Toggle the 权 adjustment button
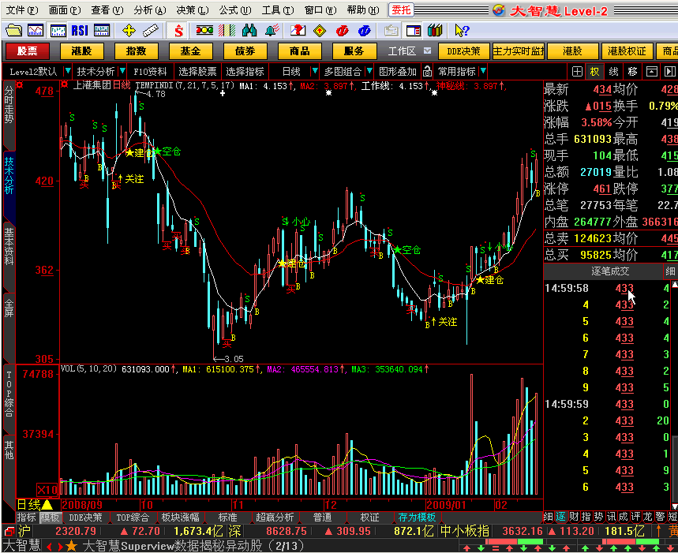The width and height of the screenshot is (678, 553). pyautogui.click(x=595, y=71)
